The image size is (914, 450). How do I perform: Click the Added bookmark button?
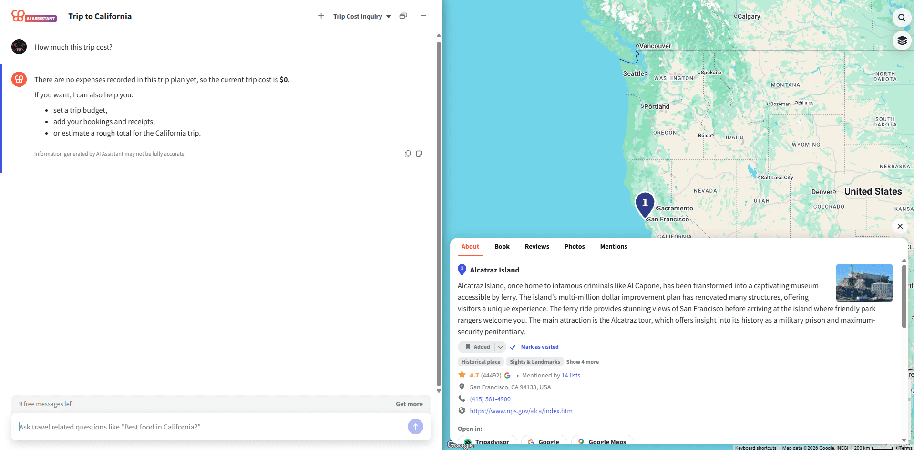(x=477, y=347)
